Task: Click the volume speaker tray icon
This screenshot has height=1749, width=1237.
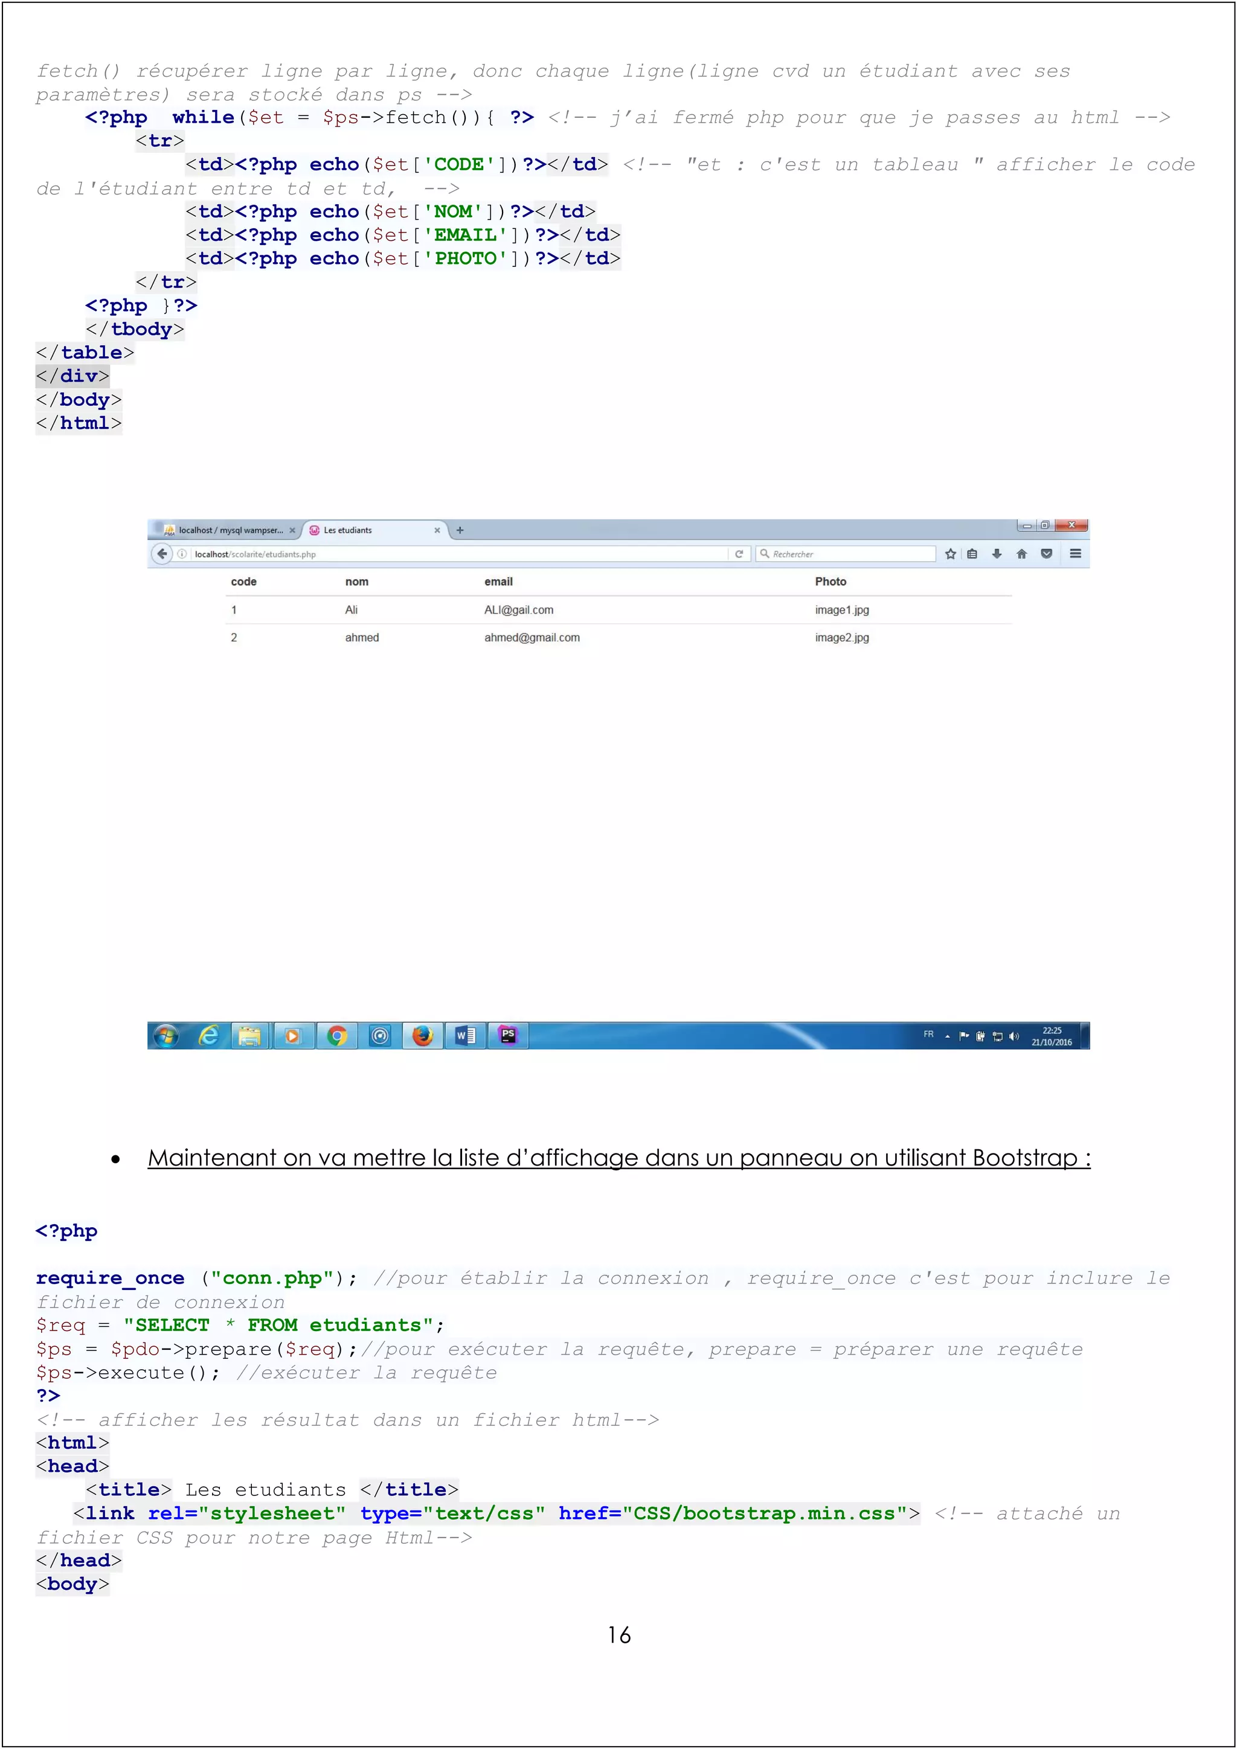Action: point(1014,1036)
